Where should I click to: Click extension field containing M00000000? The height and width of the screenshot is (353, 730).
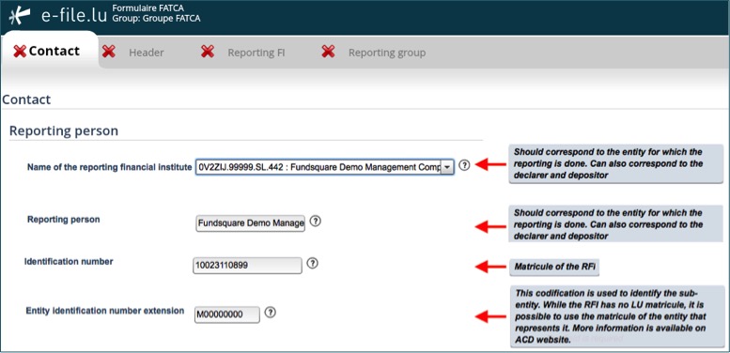227,315
